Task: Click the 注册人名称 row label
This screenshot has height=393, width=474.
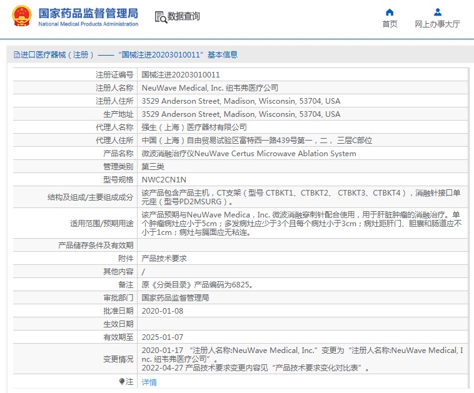Action: [x=114, y=88]
